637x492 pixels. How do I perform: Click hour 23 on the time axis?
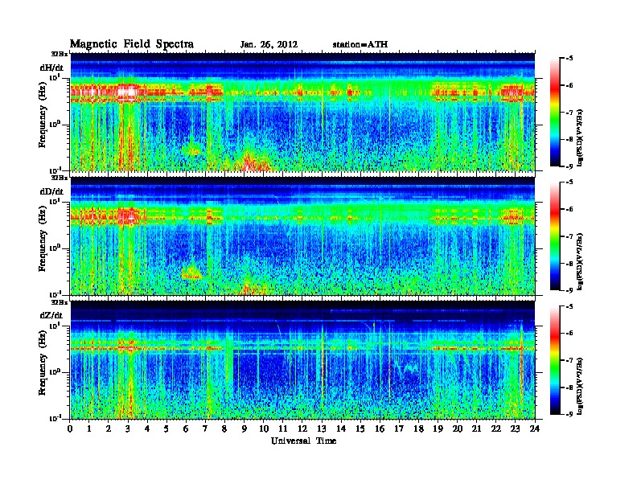pos(515,429)
